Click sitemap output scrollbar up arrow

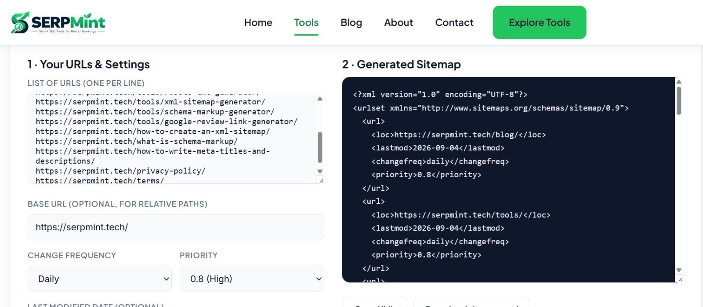tap(679, 82)
